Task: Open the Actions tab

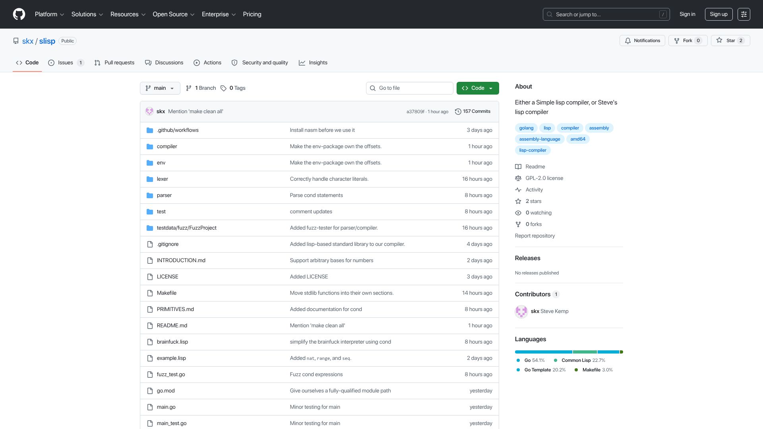Action: tap(207, 63)
